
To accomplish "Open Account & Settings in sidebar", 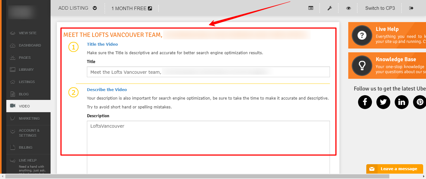I will click(x=29, y=133).
